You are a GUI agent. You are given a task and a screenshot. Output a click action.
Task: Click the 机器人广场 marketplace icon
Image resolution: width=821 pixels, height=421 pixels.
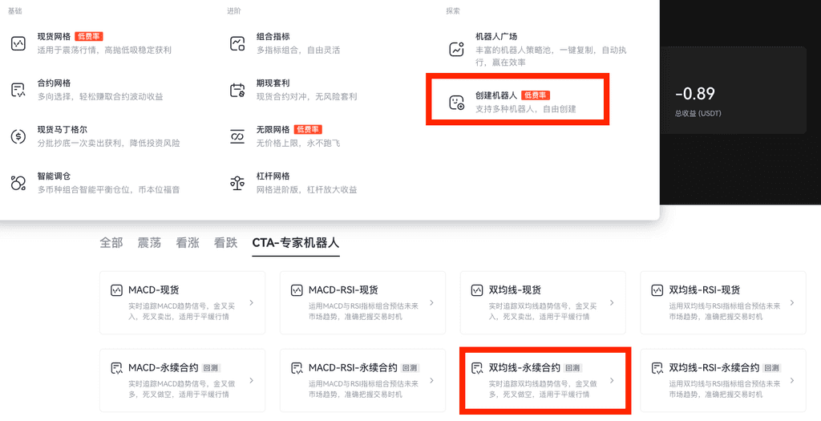456,48
